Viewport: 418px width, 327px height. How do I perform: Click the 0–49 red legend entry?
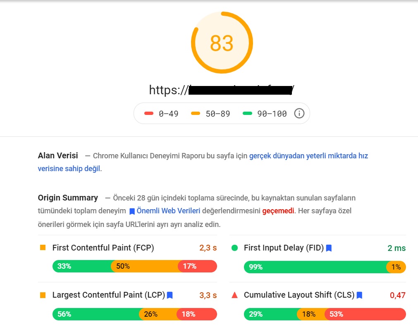161,114
